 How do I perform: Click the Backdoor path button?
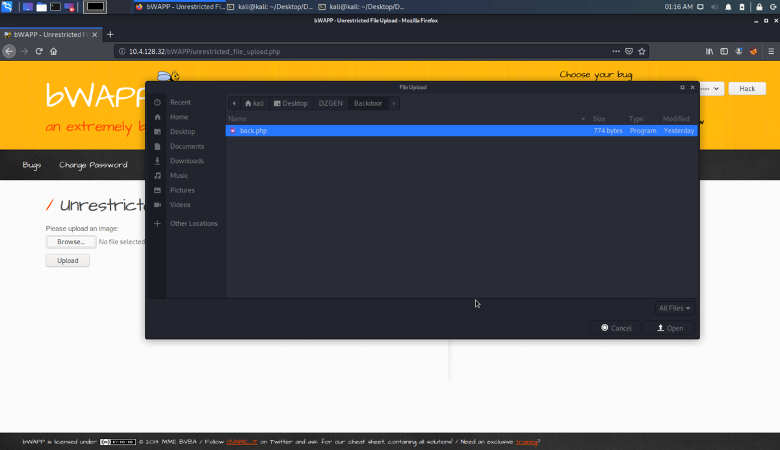368,103
